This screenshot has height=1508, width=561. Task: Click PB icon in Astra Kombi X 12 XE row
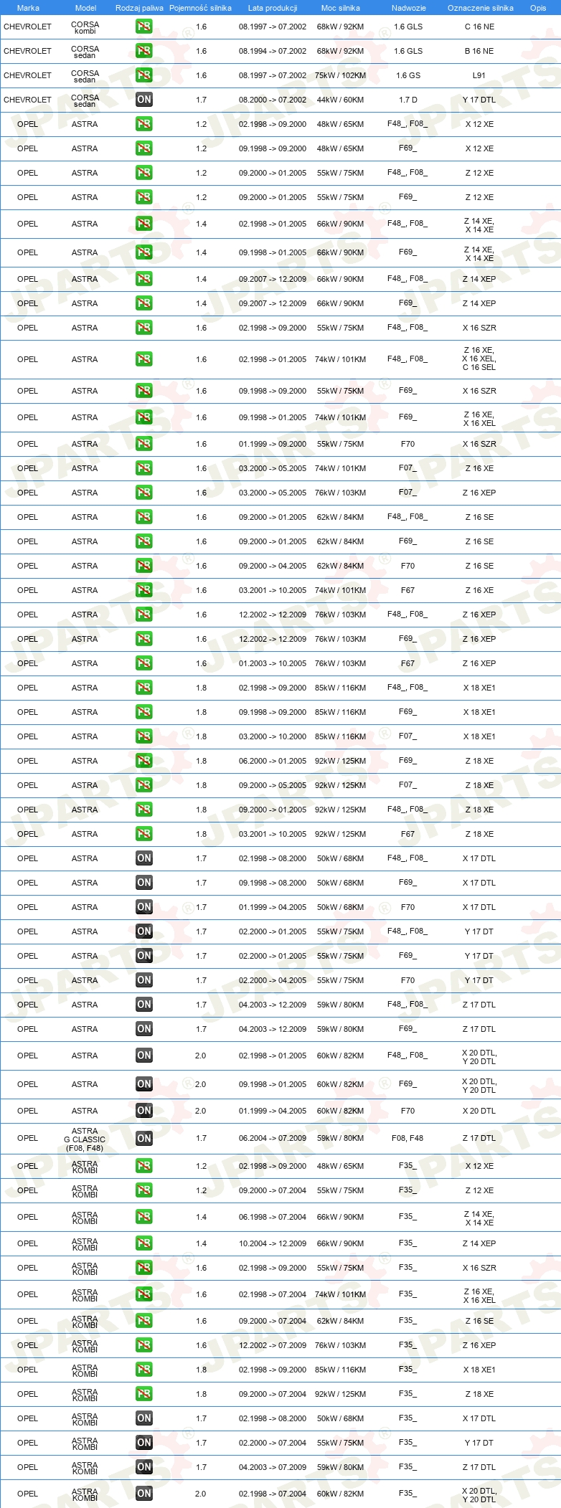[x=144, y=1166]
